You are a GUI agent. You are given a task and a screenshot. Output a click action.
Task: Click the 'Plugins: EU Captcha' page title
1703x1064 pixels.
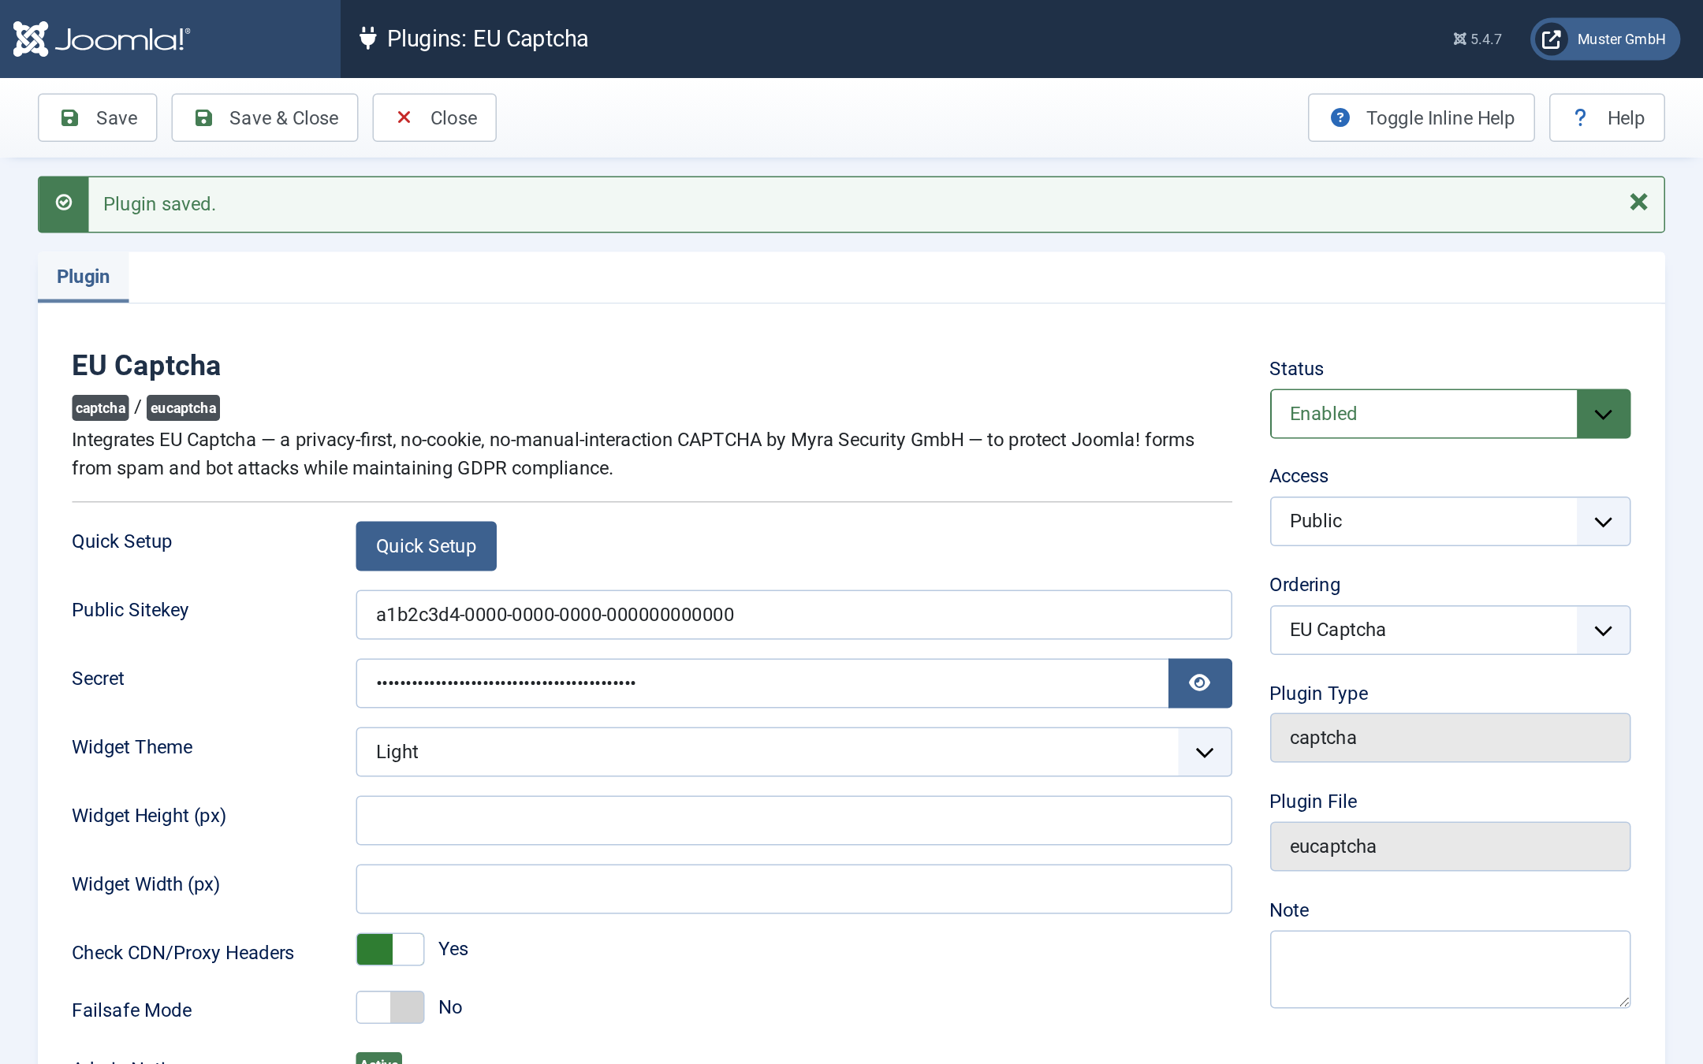coord(487,39)
